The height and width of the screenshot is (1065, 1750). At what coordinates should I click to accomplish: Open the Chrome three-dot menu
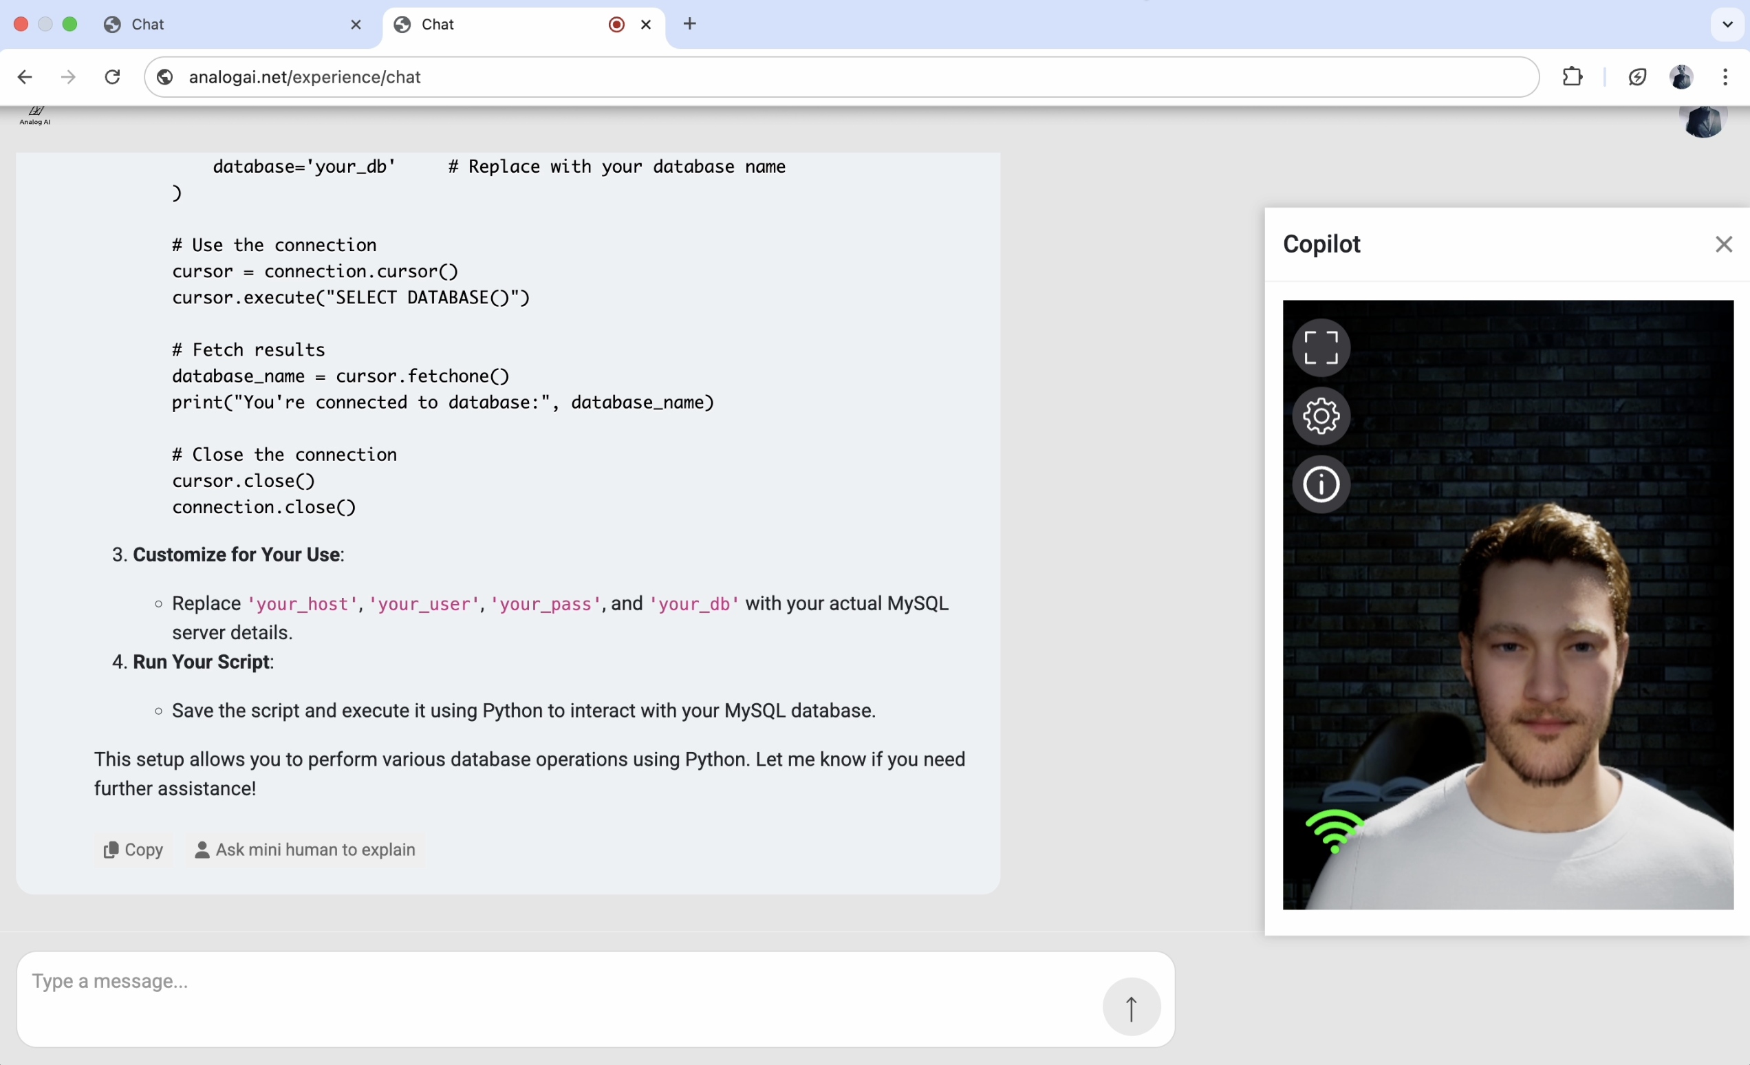point(1725,77)
